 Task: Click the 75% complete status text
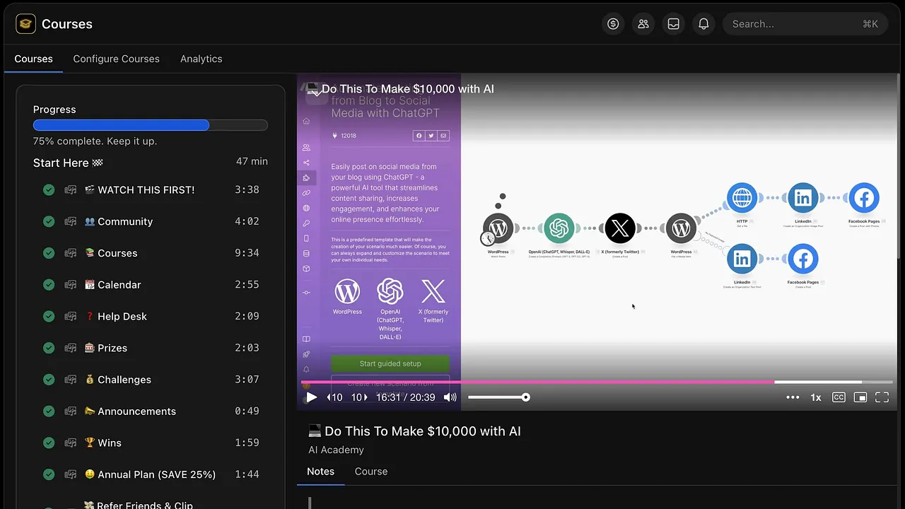(x=95, y=141)
